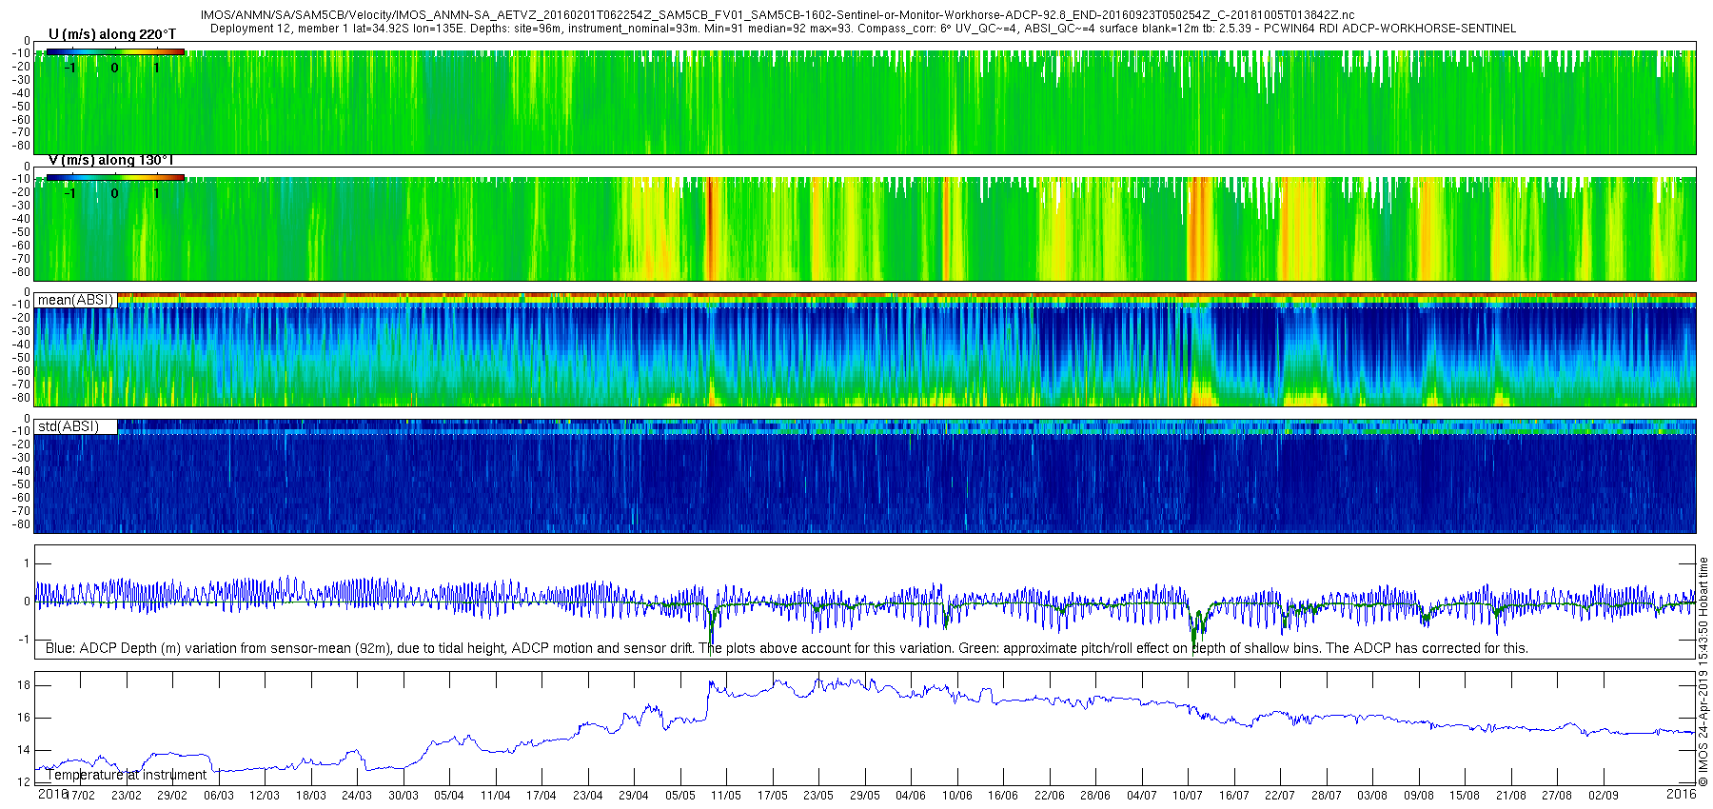The height and width of the screenshot is (809, 1713).
Task: Click the 29/04 date tick label
Action: tap(634, 796)
